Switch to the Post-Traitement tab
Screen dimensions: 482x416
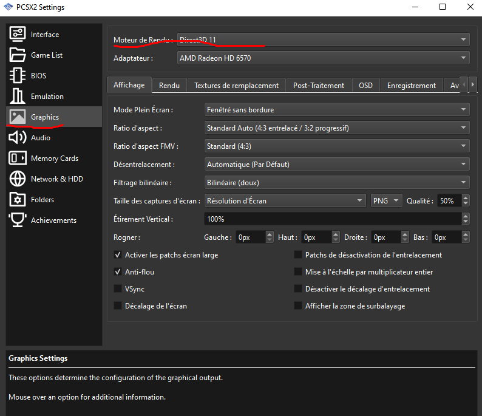click(319, 86)
